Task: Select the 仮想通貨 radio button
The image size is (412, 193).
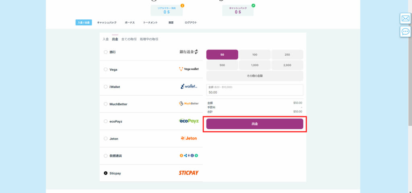Action: [106, 156]
